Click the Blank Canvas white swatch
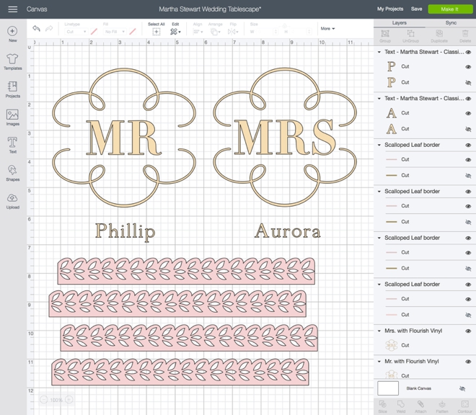The height and width of the screenshot is (415, 476). click(388, 388)
